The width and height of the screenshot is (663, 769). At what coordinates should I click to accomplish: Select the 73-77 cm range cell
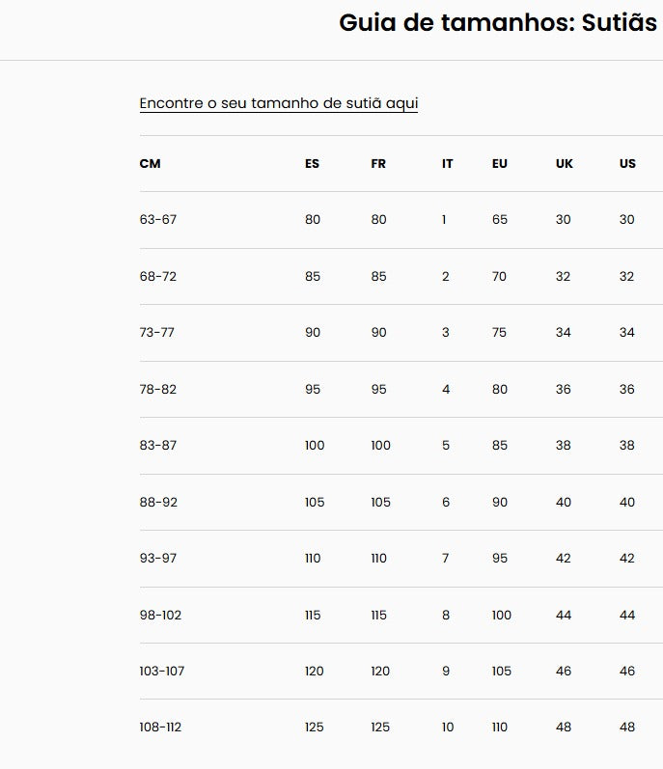pos(157,333)
